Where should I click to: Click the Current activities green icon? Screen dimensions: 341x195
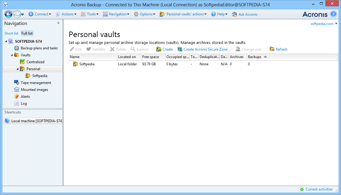point(302,189)
